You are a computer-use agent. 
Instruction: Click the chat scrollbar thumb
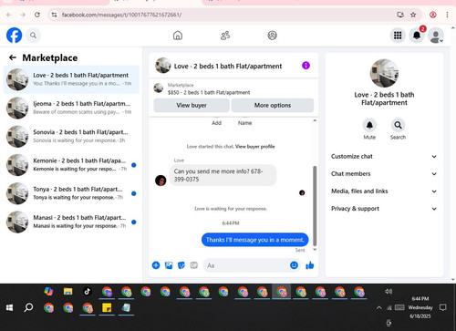[x=315, y=206]
